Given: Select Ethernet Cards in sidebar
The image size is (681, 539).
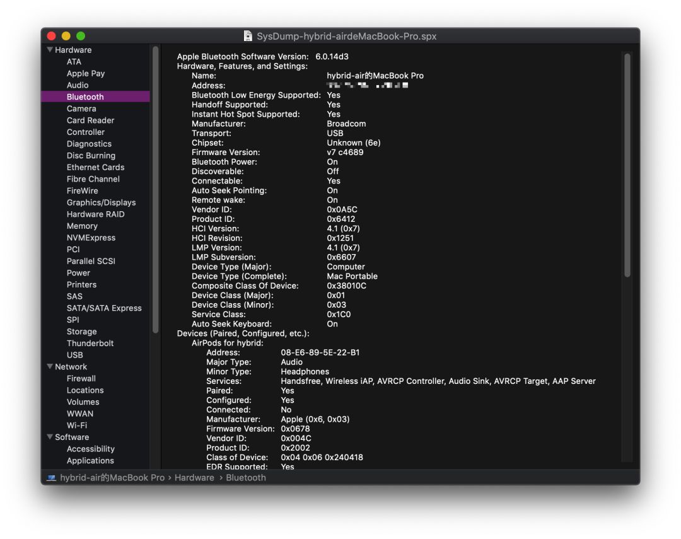Looking at the screenshot, I should [96, 167].
